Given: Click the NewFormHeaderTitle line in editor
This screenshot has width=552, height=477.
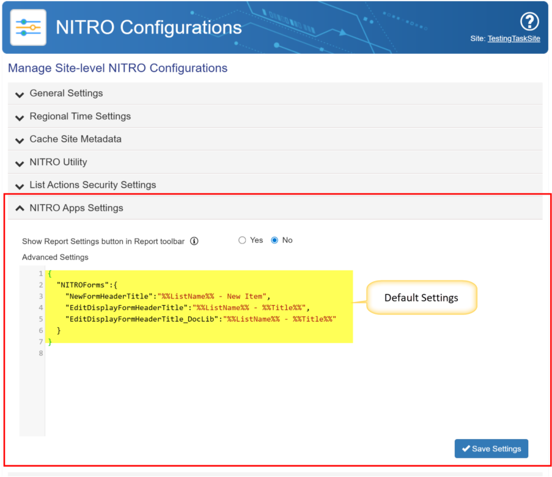Looking at the screenshot, I should (166, 297).
